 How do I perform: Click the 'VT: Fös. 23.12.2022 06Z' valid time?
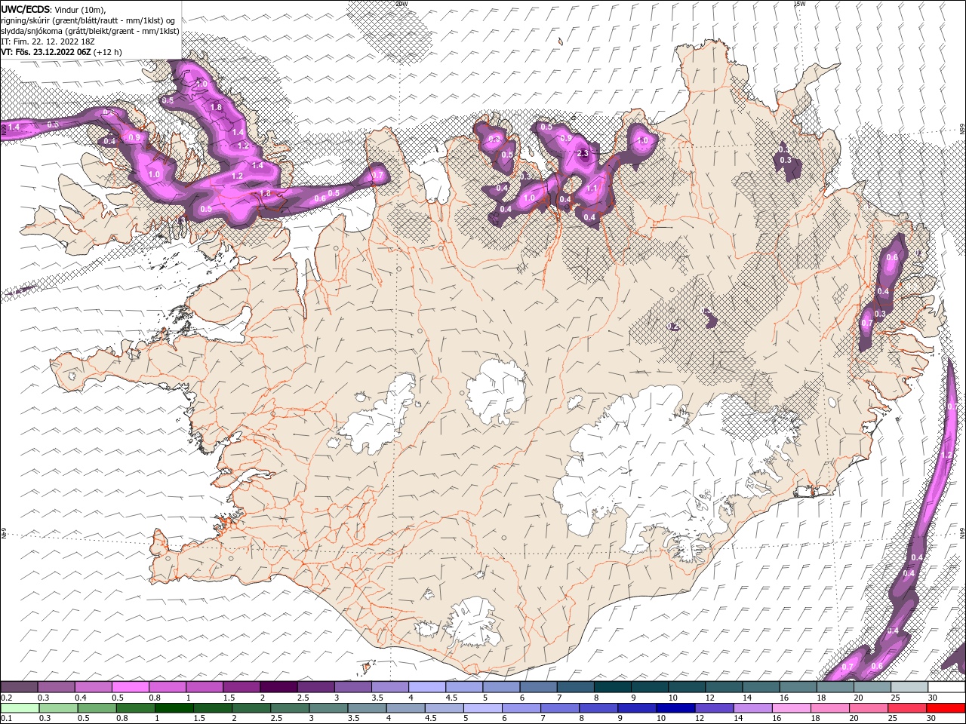click(47, 52)
